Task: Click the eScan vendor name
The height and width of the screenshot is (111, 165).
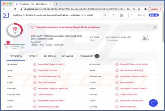Action: pos(93,89)
